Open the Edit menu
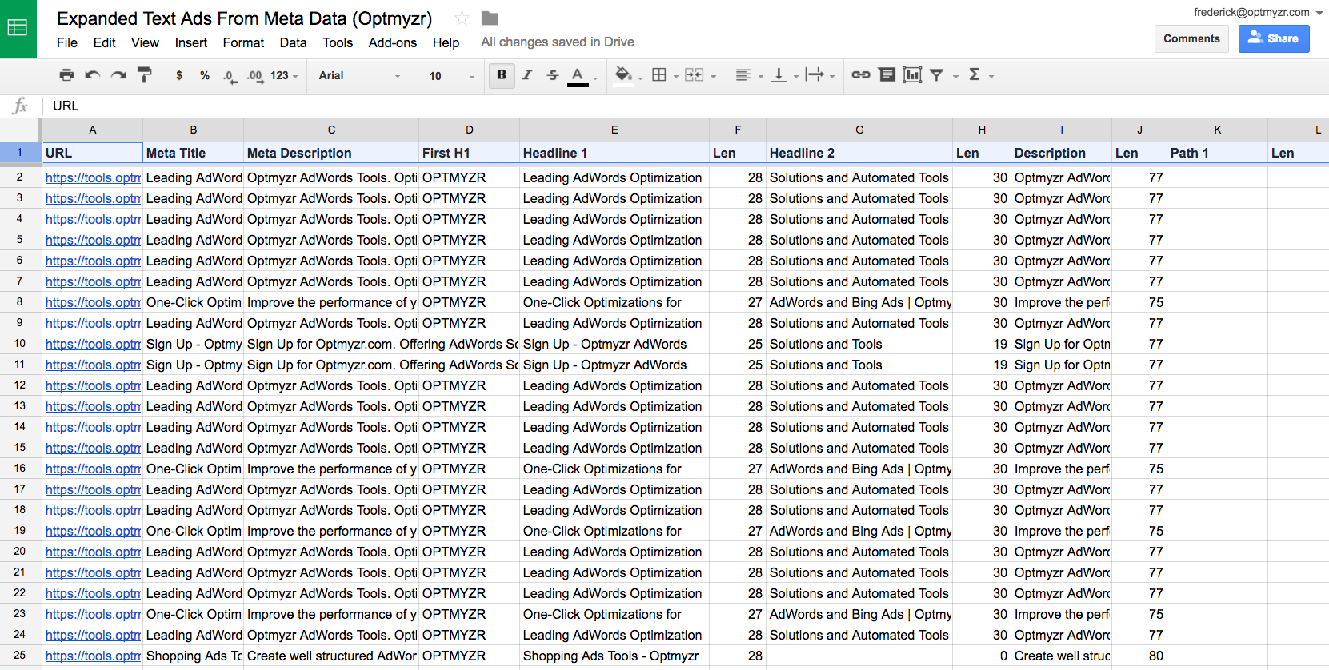 point(104,42)
